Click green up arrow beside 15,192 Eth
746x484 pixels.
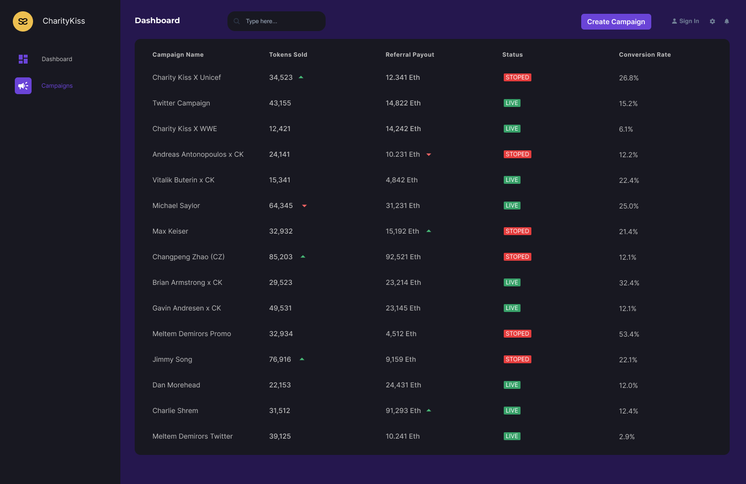click(429, 231)
